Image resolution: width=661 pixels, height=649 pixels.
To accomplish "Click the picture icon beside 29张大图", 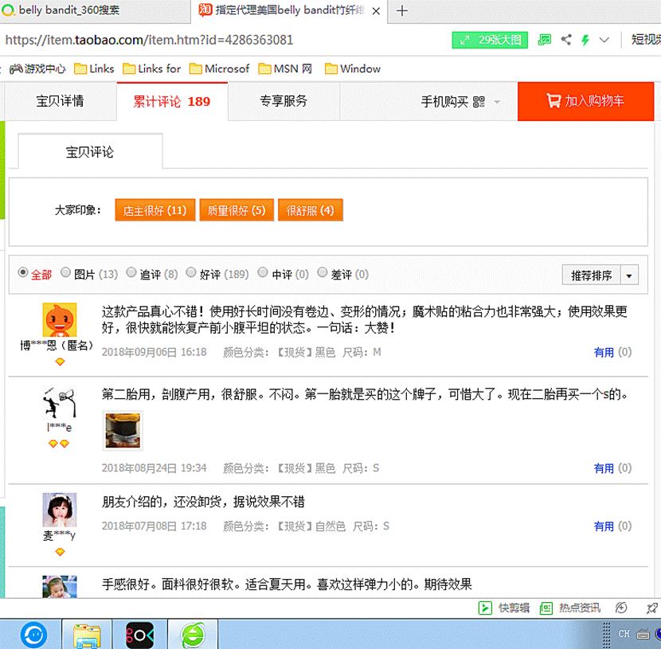I will coord(545,40).
